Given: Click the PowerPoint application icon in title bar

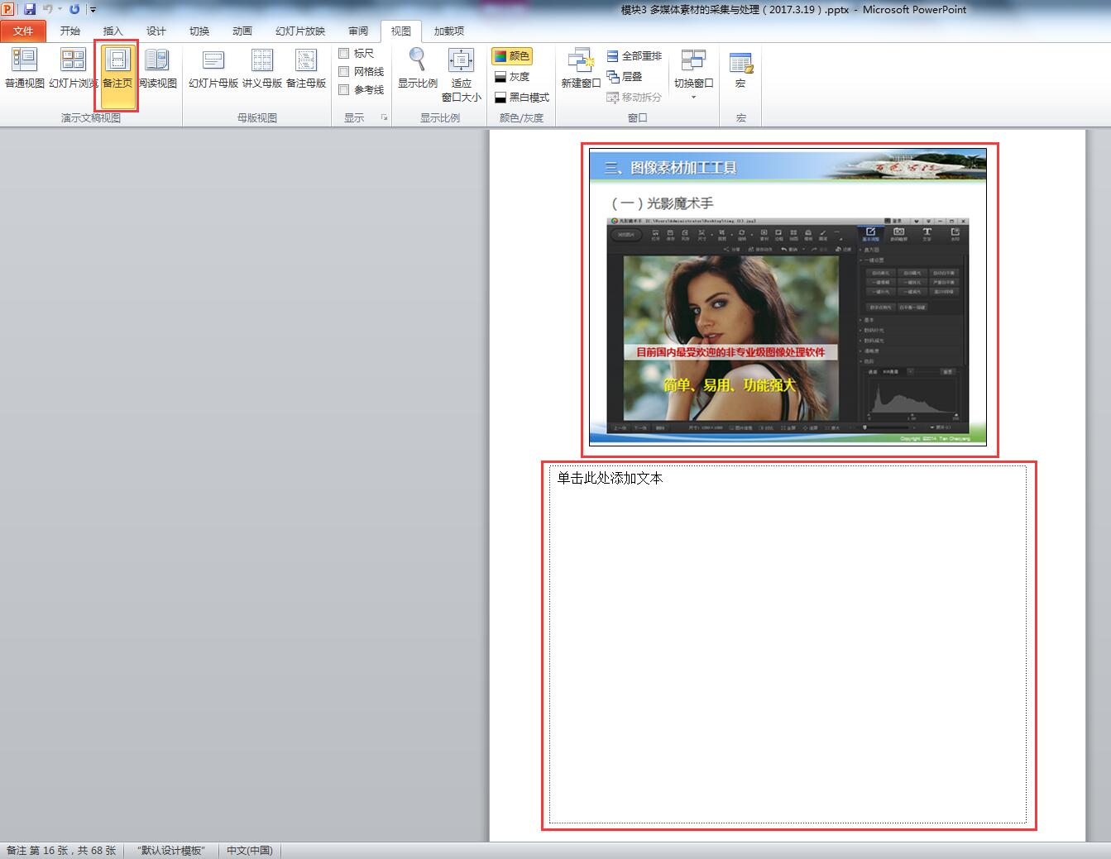Looking at the screenshot, I should click(8, 9).
